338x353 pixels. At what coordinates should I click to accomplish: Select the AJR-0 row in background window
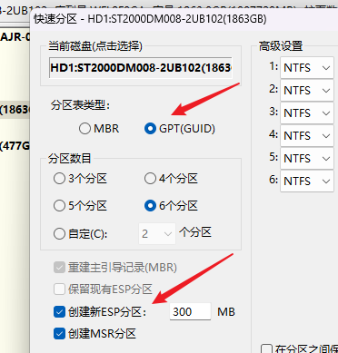15,37
